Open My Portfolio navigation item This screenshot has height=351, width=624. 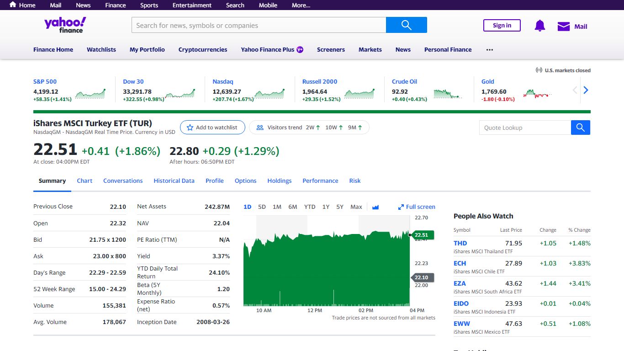tap(147, 50)
